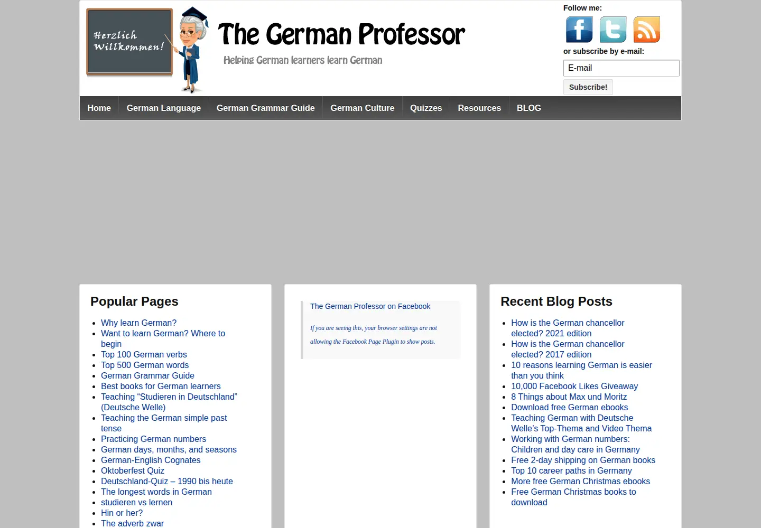The height and width of the screenshot is (528, 761).
Task: Open The longest words in German
Action: (x=156, y=492)
